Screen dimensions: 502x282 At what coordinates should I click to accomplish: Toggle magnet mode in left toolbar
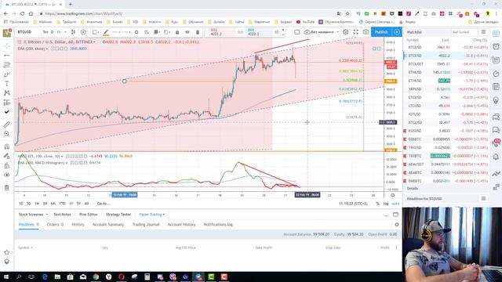[x=7, y=146]
